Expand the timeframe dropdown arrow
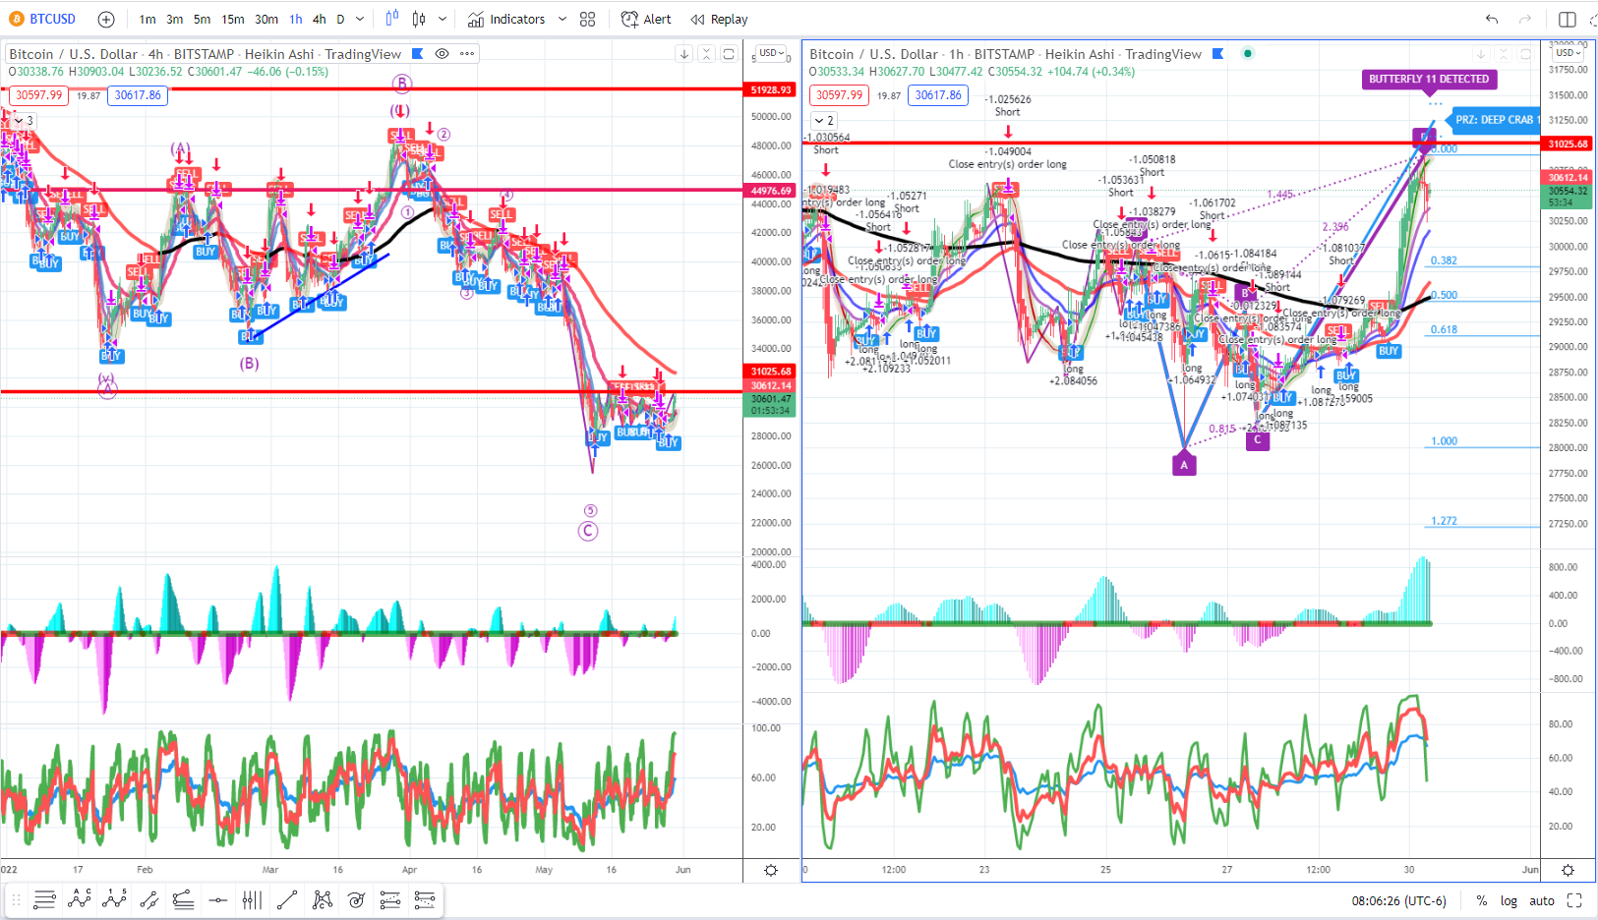The height and width of the screenshot is (920, 1598). [x=360, y=19]
